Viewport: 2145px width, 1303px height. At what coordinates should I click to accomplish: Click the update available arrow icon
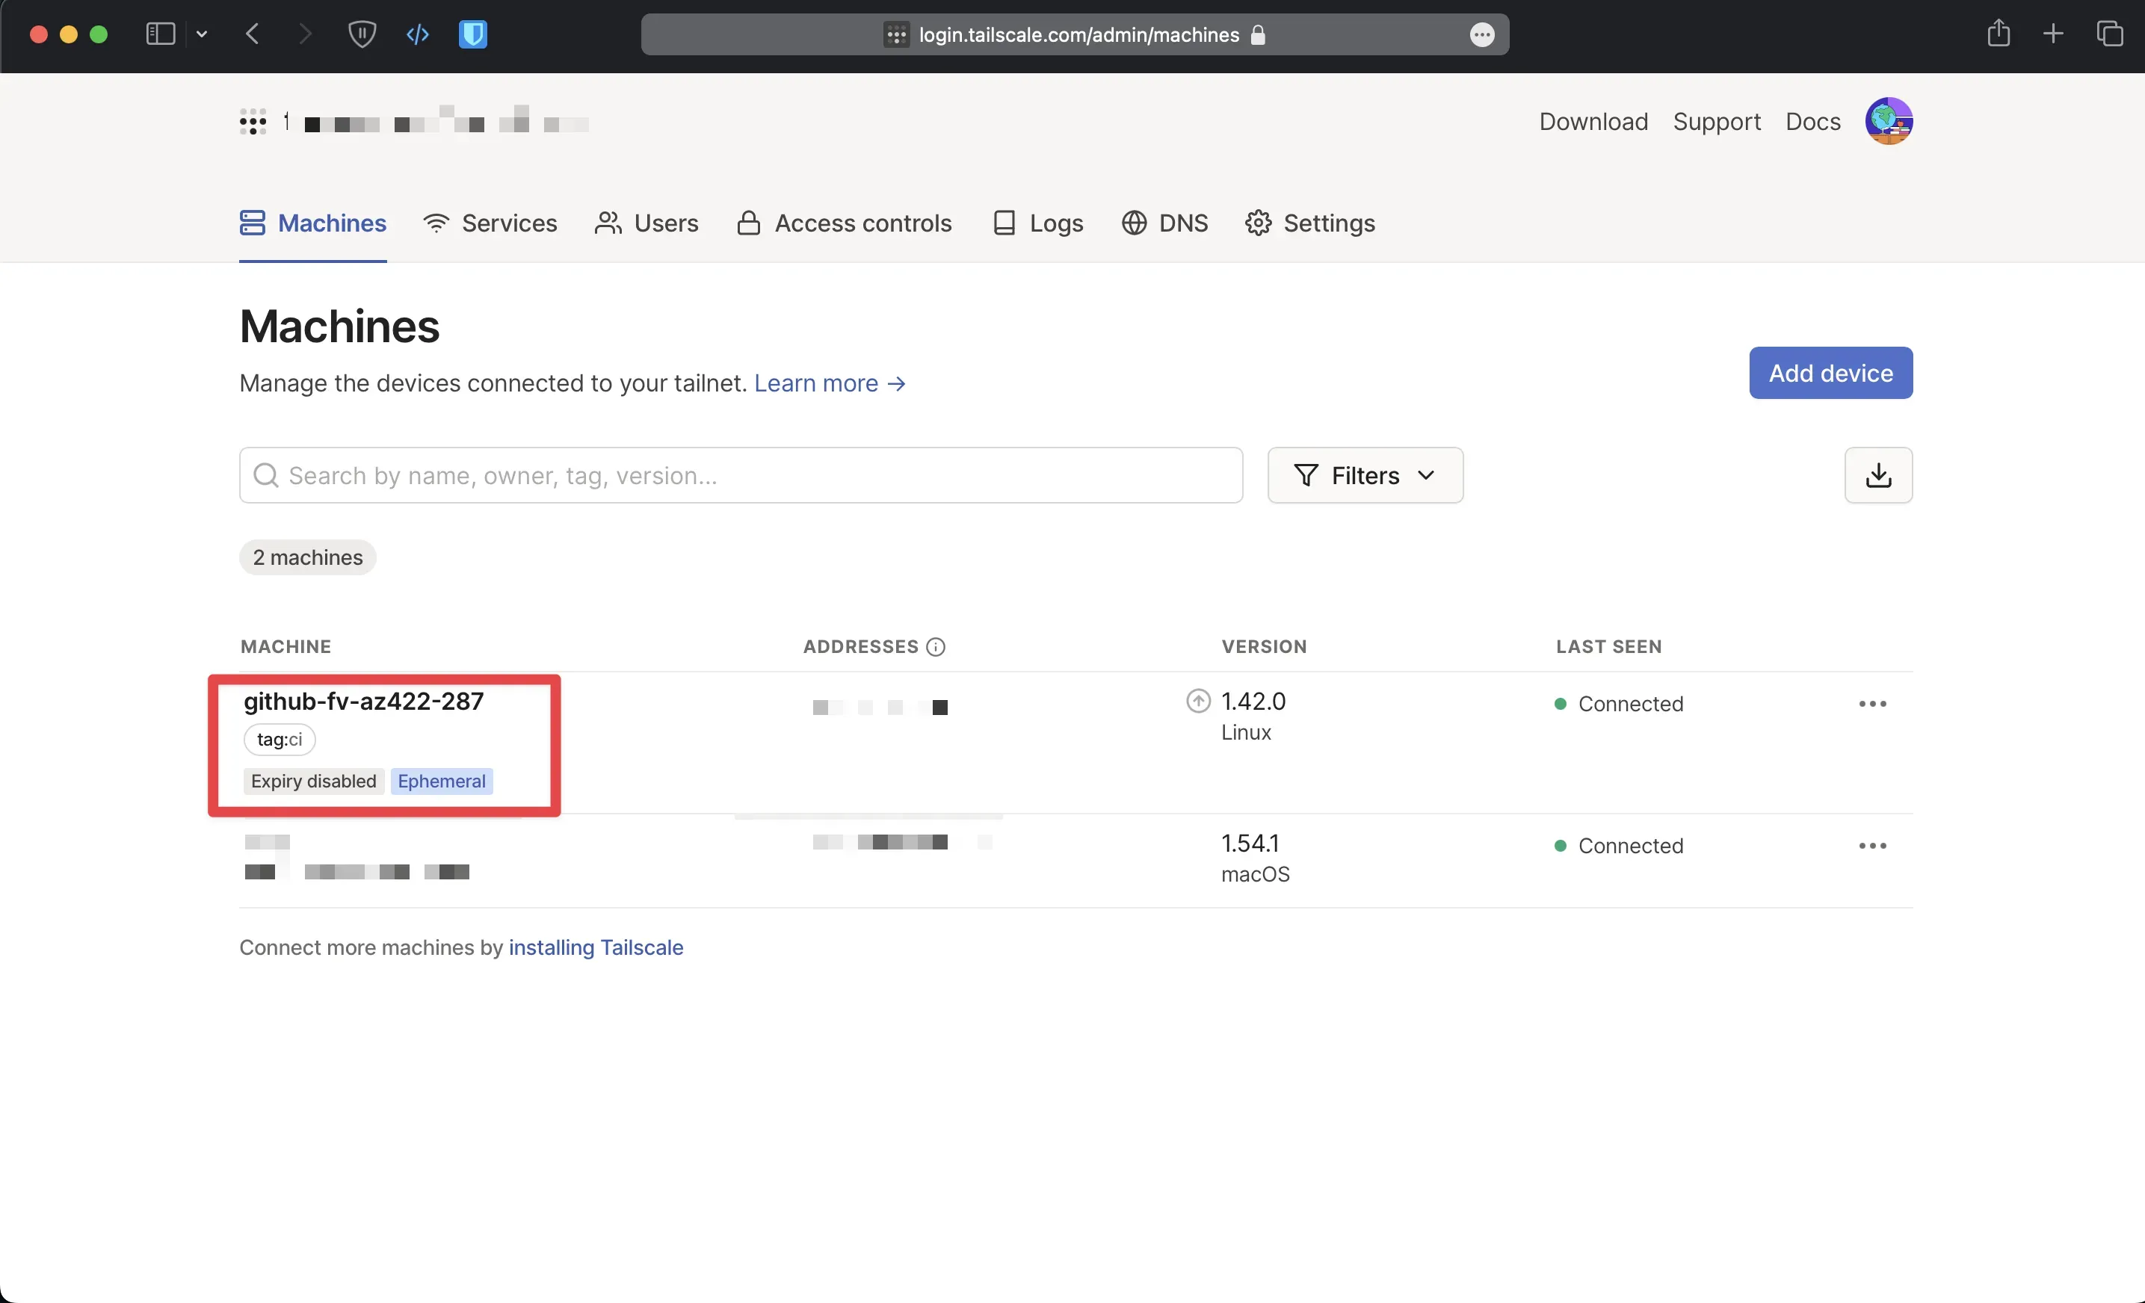tap(1198, 701)
